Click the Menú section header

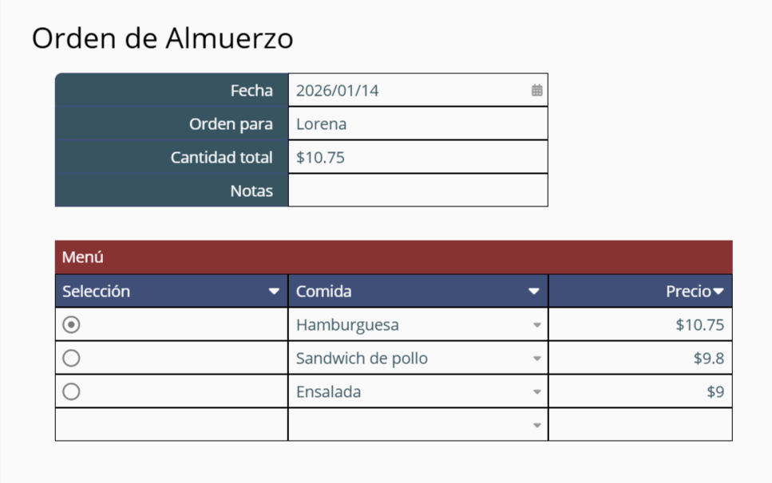[394, 257]
